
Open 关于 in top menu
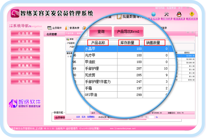pos(181,8)
